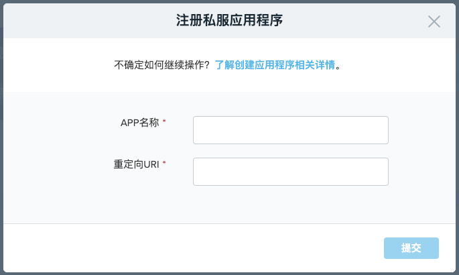
Task: Submit the app registration form
Action: pos(411,248)
